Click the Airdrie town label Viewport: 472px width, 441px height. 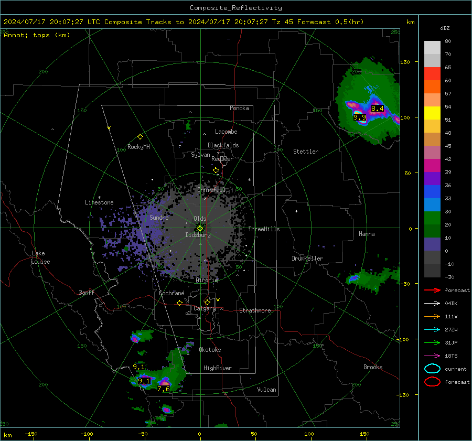[x=207, y=280]
